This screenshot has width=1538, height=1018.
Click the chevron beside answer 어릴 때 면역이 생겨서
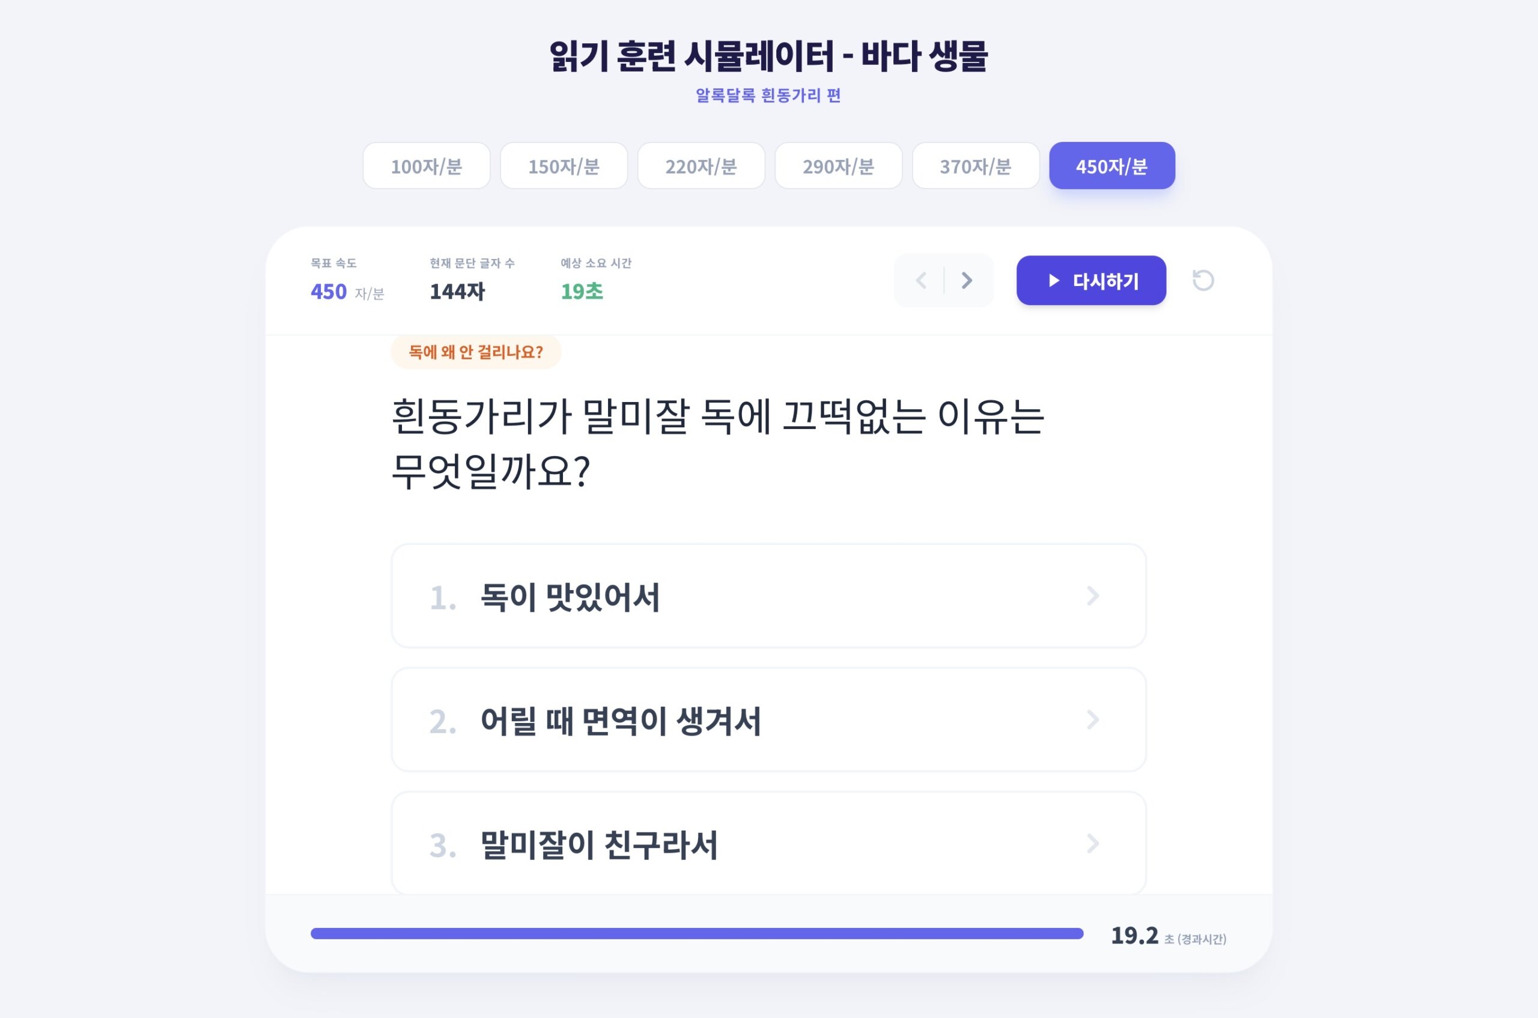click(x=1094, y=719)
